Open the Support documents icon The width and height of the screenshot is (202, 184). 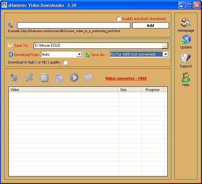(186, 59)
